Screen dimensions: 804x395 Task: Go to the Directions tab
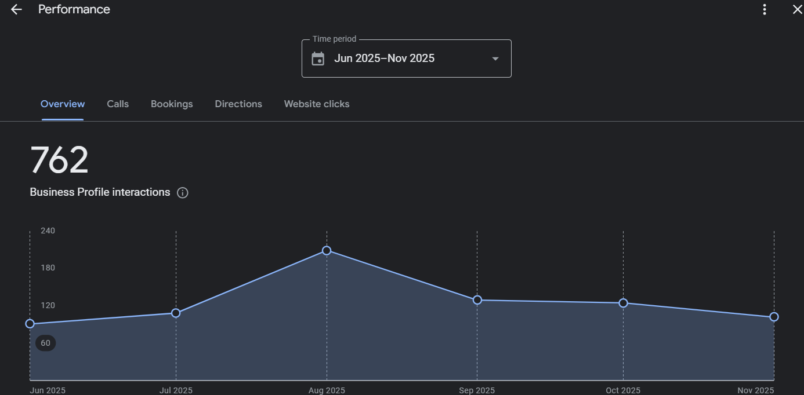(238, 104)
